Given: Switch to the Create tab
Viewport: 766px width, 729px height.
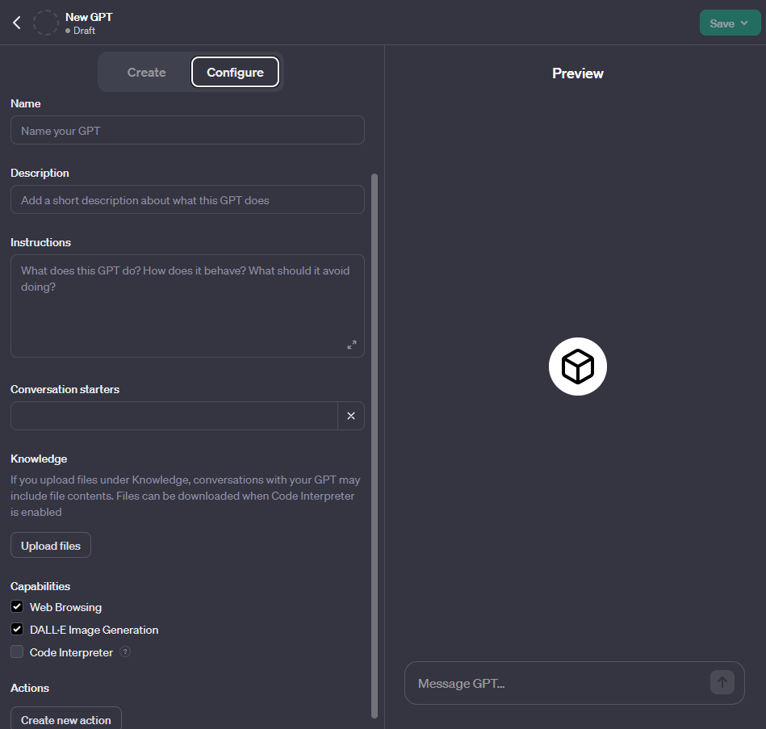Looking at the screenshot, I should (x=146, y=73).
